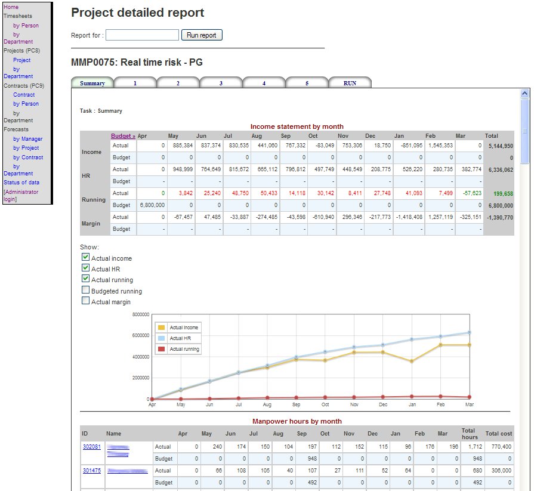534x491 pixels.
Task: Open employee ID 301475 link
Action: coord(91,471)
